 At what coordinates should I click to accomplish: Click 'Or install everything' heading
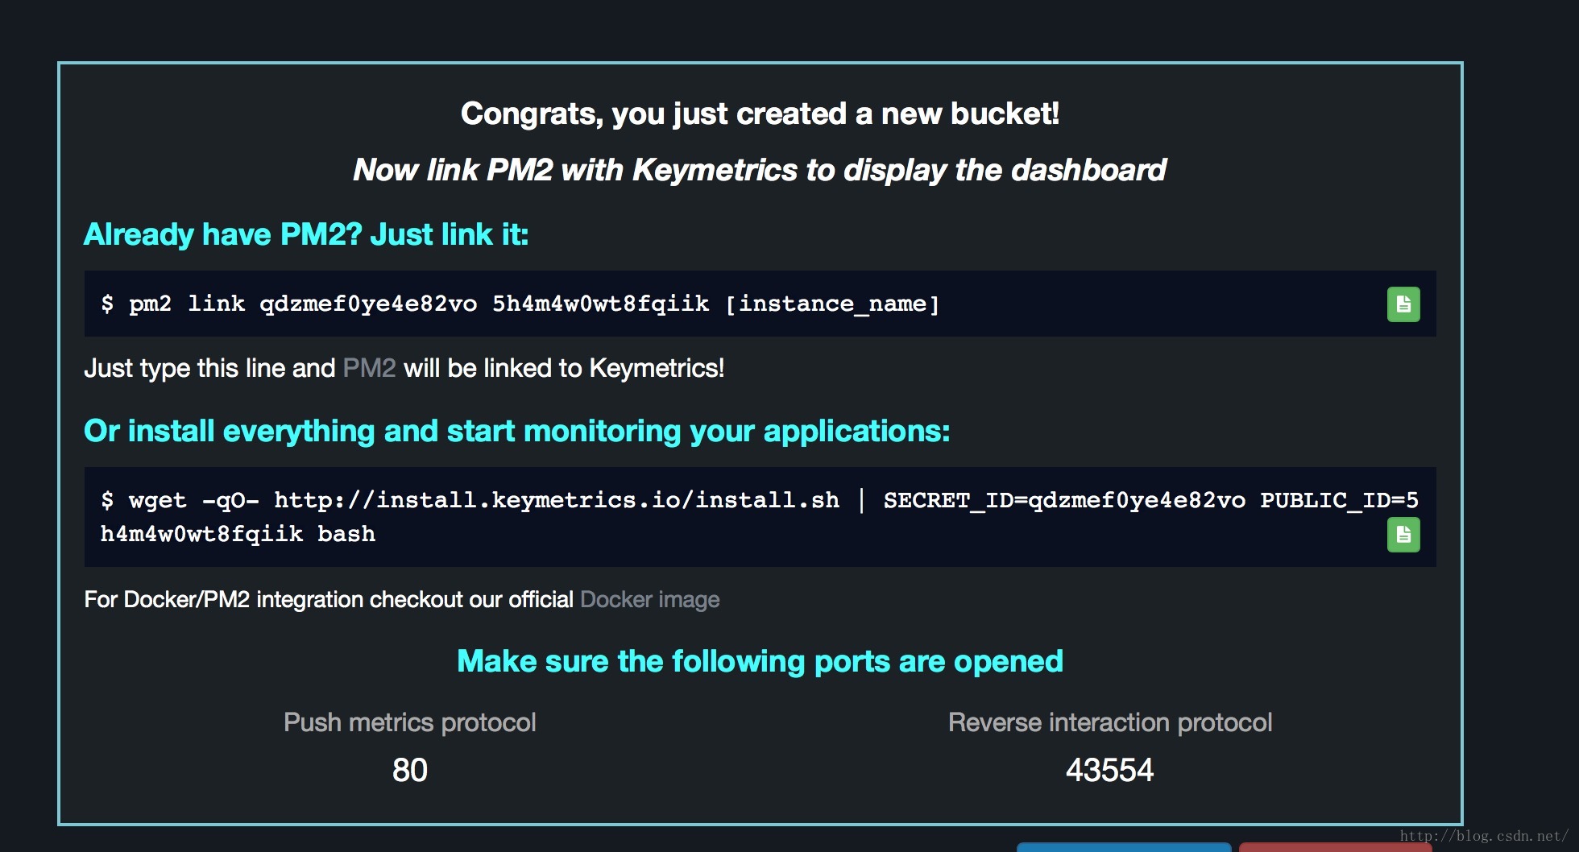click(x=516, y=432)
